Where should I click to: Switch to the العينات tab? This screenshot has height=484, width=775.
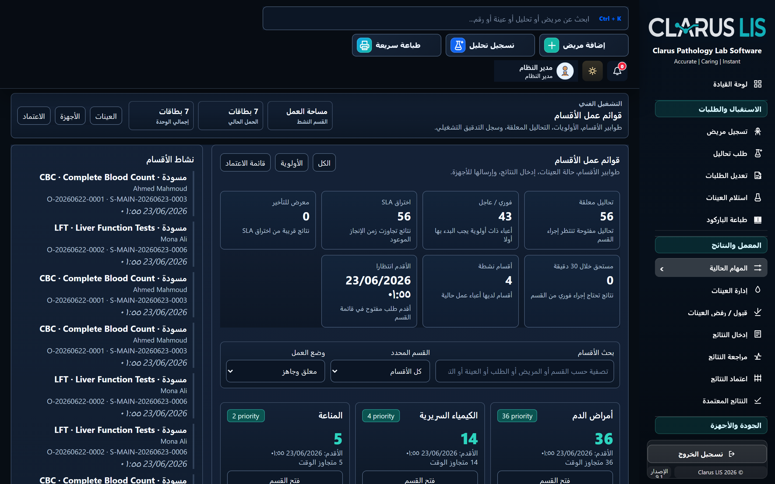[x=106, y=116]
